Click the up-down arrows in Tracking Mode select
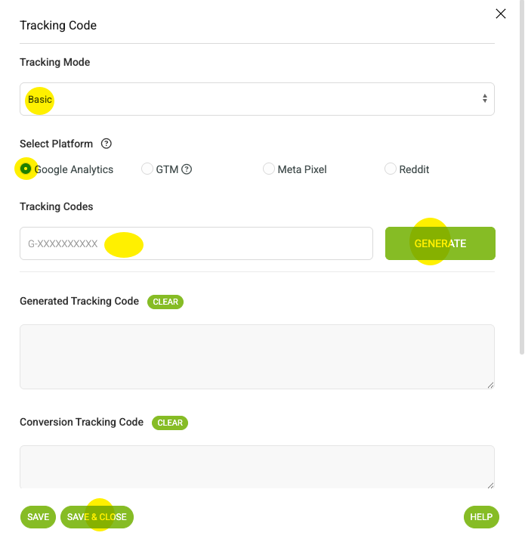The height and width of the screenshot is (539, 525). (484, 99)
